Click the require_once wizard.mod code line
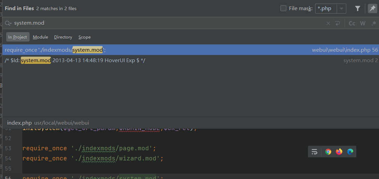Viewport: 379px width, 179px height. (93, 158)
